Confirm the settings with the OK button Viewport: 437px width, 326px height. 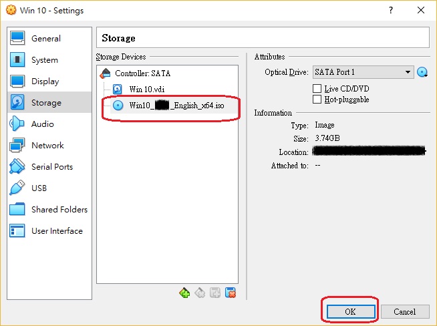(x=351, y=311)
